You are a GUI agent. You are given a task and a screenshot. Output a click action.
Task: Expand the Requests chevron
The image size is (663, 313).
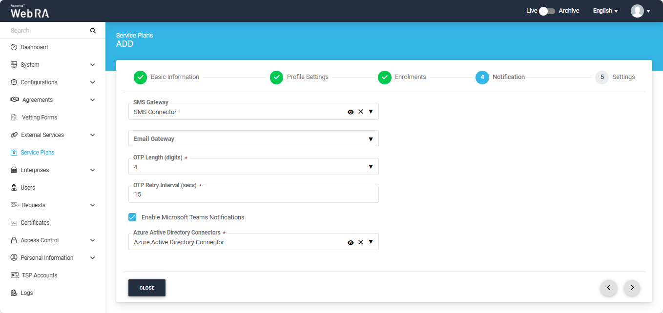(x=93, y=205)
